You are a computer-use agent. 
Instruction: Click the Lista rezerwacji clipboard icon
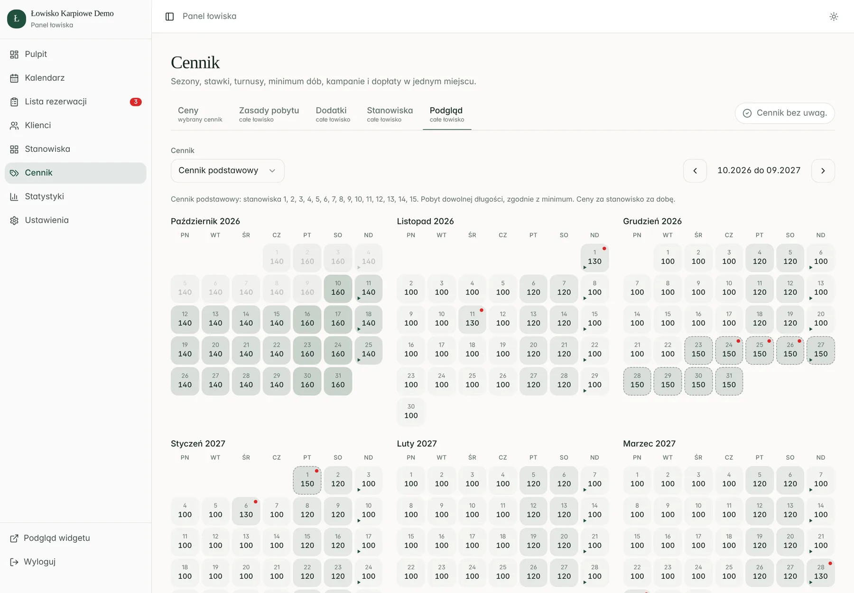click(x=14, y=102)
